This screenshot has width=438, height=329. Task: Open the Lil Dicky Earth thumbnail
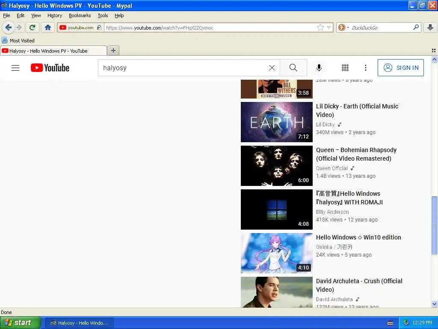point(277,122)
